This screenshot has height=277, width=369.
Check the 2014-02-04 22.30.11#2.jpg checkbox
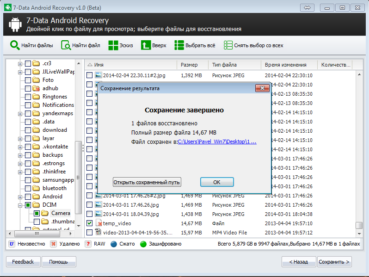[x=89, y=75]
